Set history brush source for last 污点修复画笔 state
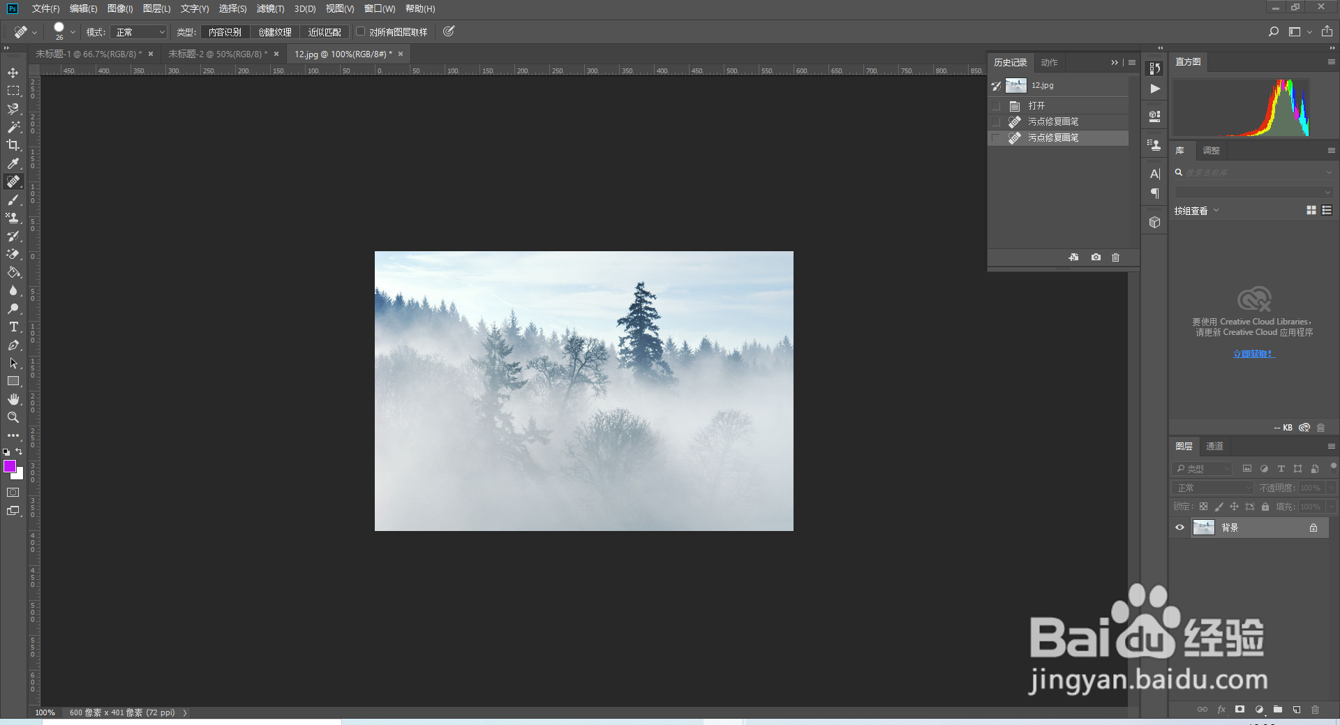This screenshot has height=725, width=1340. point(996,138)
